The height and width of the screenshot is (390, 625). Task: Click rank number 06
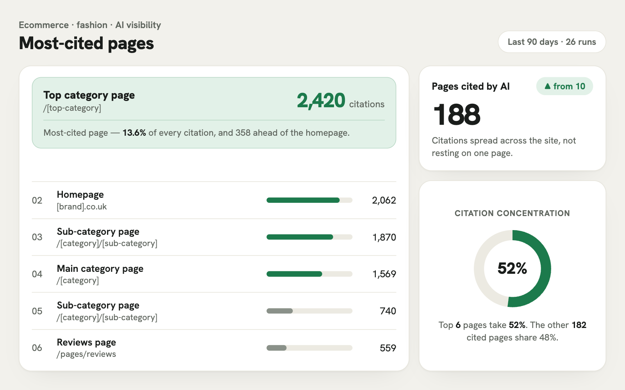[37, 348]
